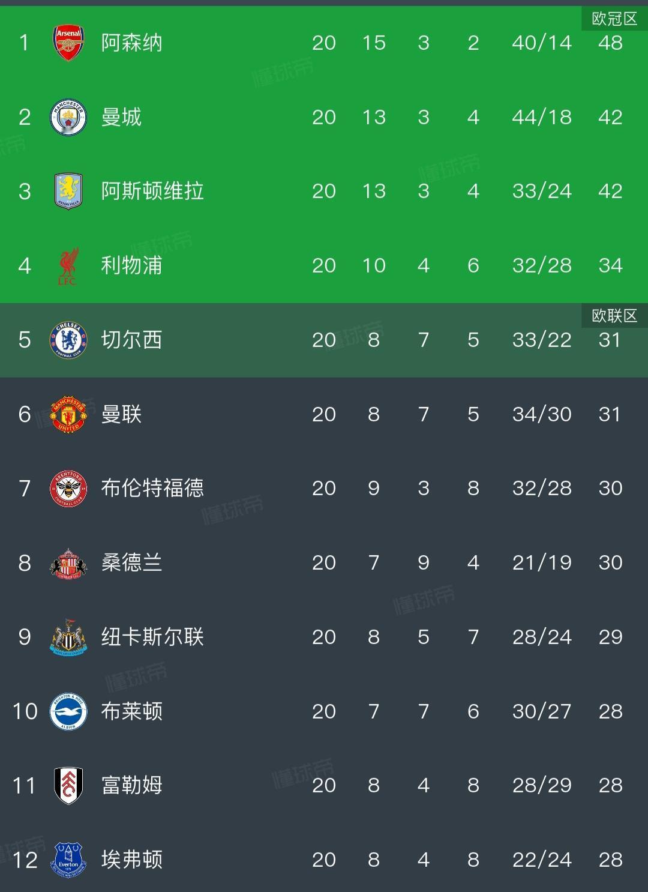This screenshot has height=892, width=648.
Task: Open the Fulham club badge
Action: click(x=68, y=786)
